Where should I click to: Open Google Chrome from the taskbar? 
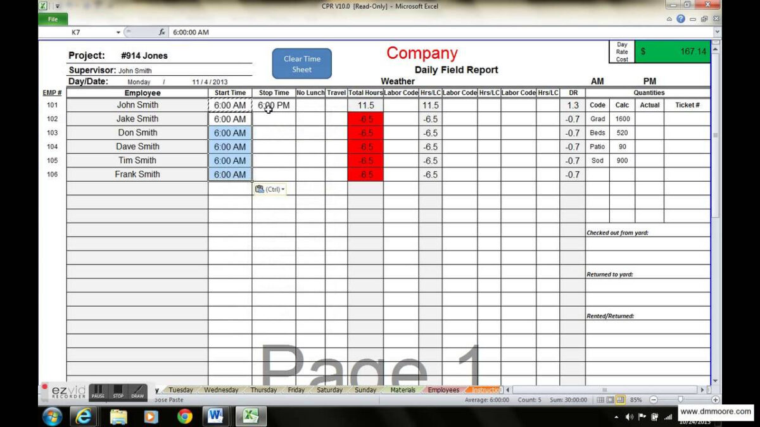[184, 416]
